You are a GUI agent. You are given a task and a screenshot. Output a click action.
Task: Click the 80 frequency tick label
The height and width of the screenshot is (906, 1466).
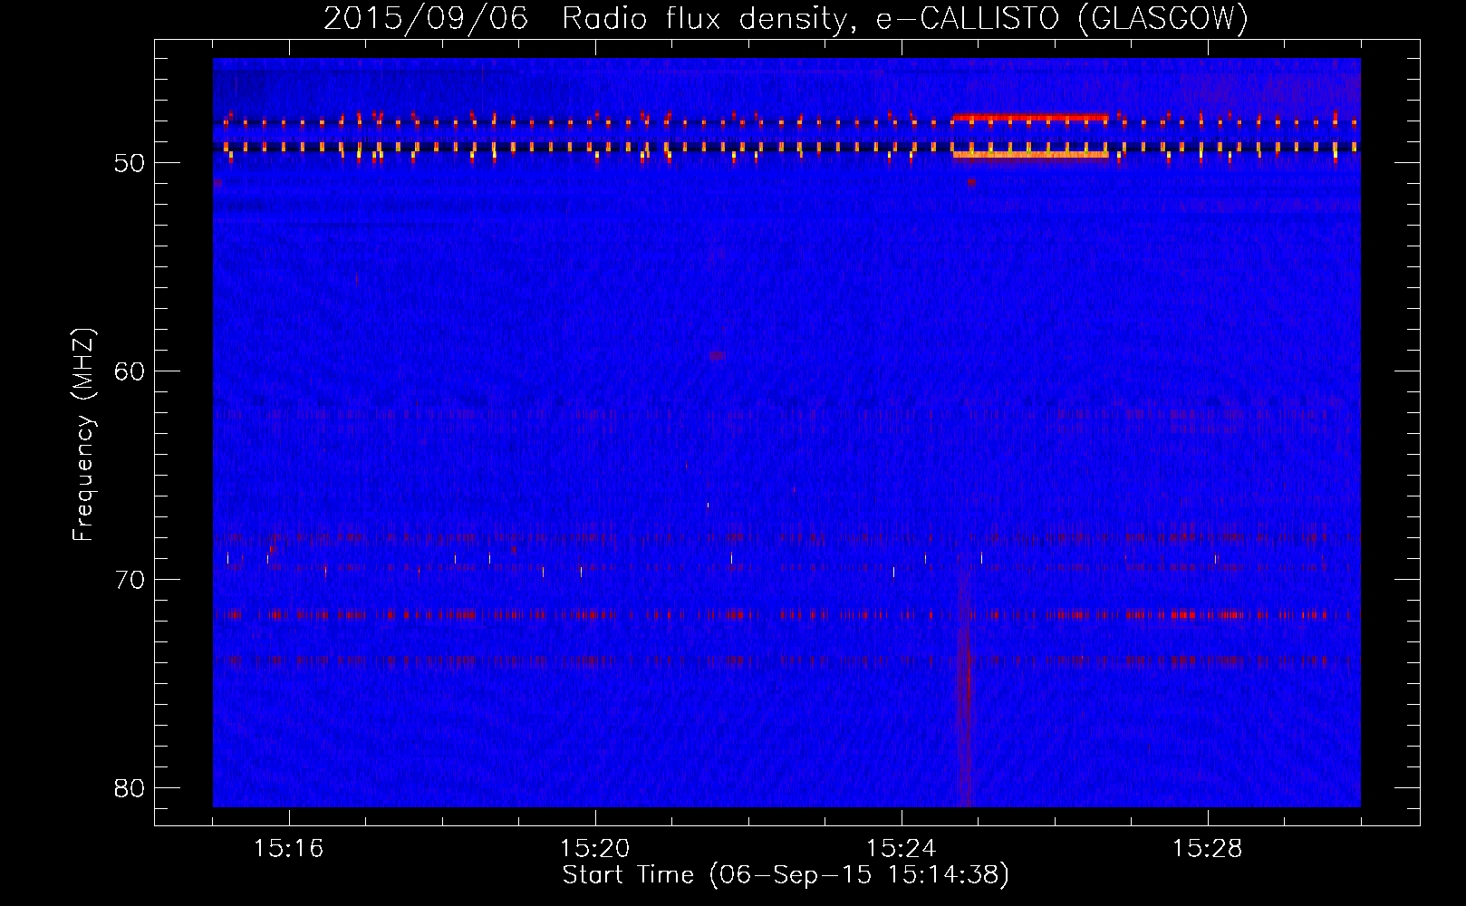pyautogui.click(x=130, y=788)
